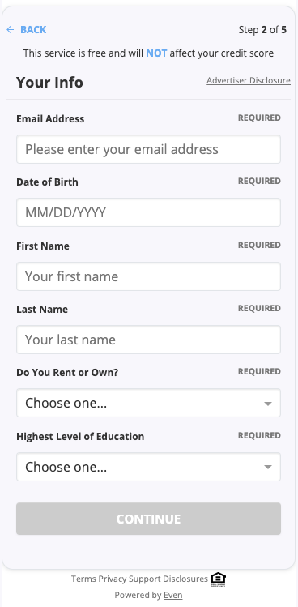Follow the Even link after Powered by
Image resolution: width=298 pixels, height=607 pixels.
[173, 595]
